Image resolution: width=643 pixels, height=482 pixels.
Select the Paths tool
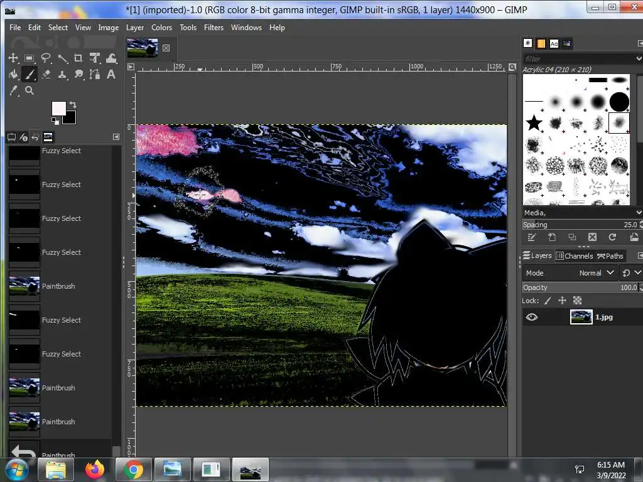[95, 74]
